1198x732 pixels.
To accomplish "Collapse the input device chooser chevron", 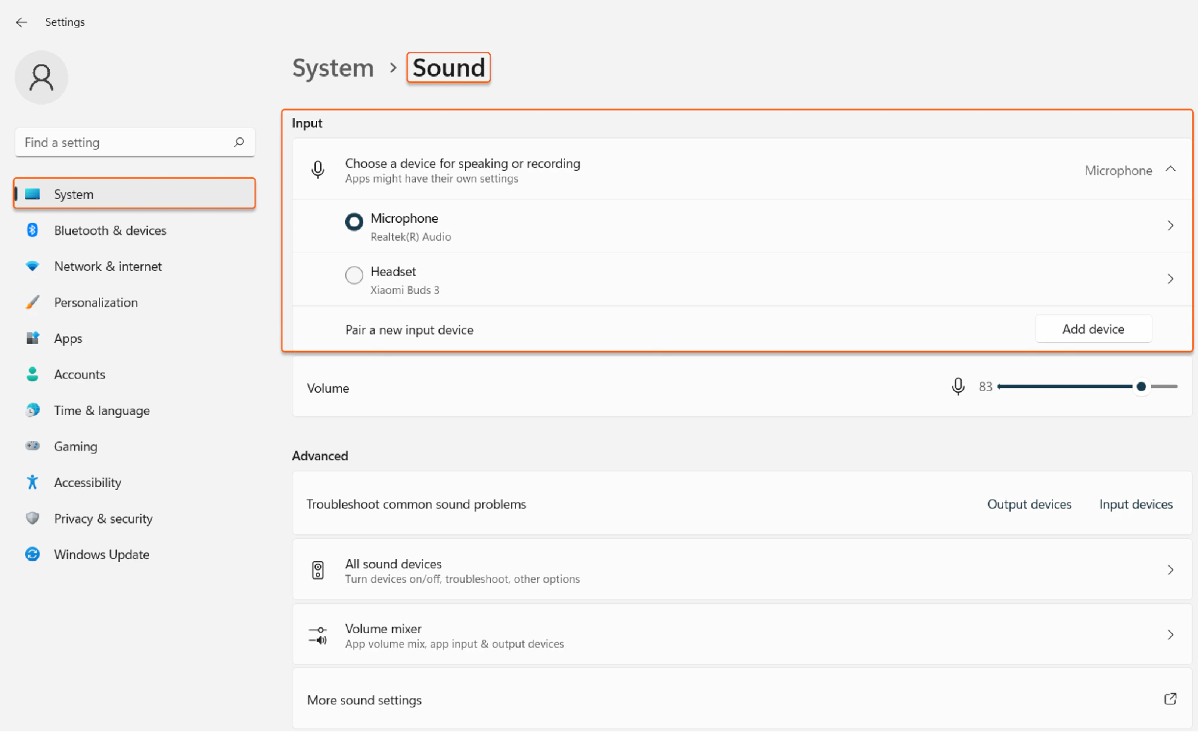I will pos(1170,170).
